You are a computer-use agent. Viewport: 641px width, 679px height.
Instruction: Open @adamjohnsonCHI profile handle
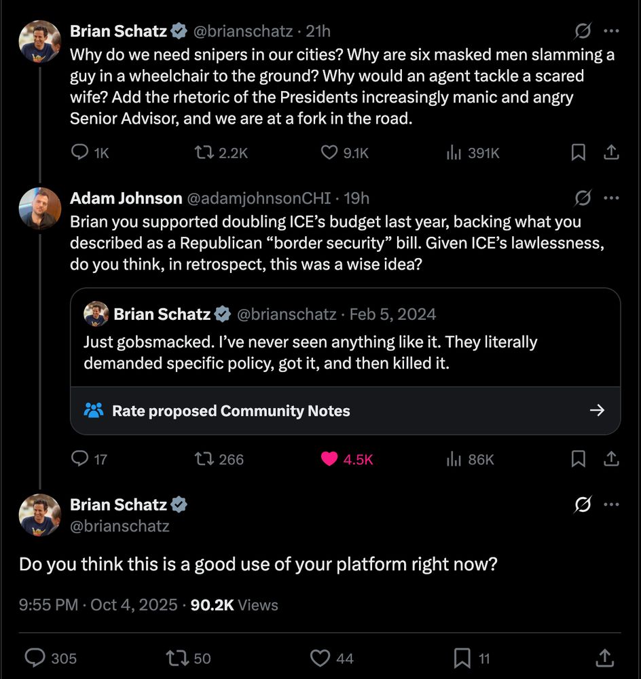[x=258, y=198]
